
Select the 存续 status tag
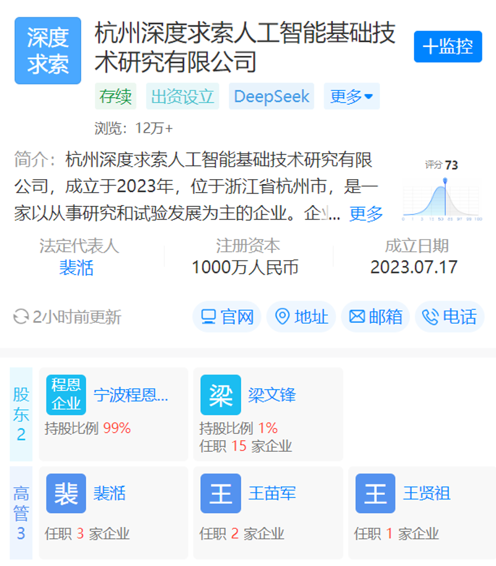(115, 96)
